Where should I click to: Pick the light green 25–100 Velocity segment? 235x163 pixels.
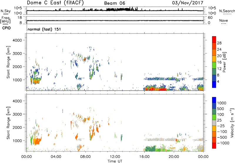[214, 117]
